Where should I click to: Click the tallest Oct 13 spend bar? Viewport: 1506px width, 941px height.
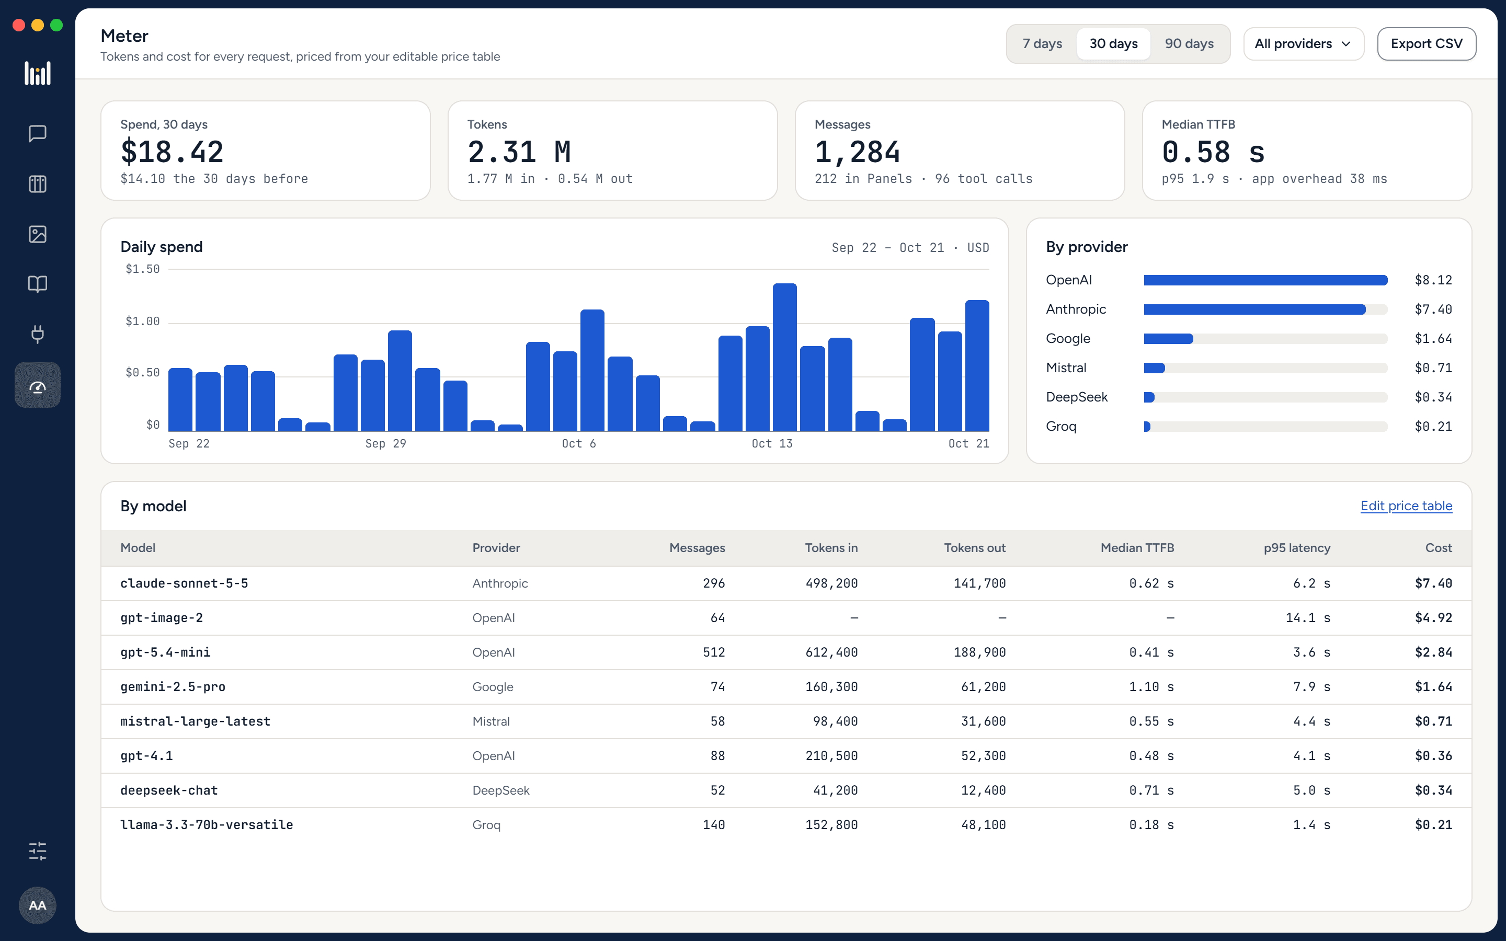click(x=785, y=357)
